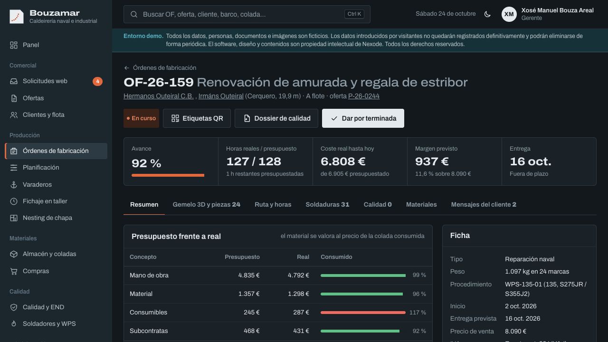Viewport: 608px width, 342px height.
Task: Open the Ruta y horas tab
Action: [x=273, y=205]
